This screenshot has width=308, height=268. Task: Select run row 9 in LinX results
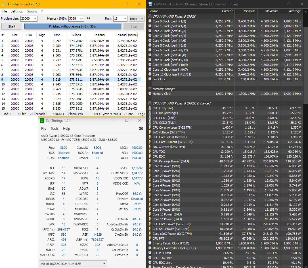coord(71,79)
